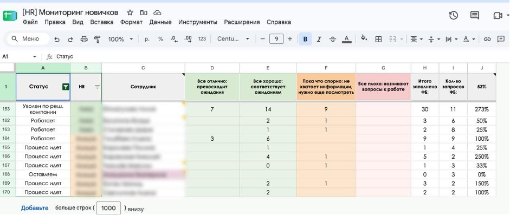The width and height of the screenshot is (510, 215).
Task: Move document to a folder
Action: click(144, 12)
